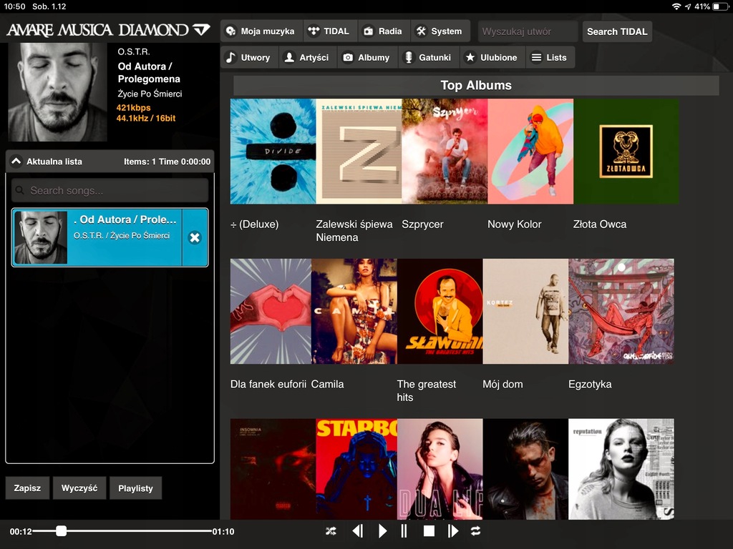Toggle repeat mode
Screen dimensions: 733x549
[475, 531]
